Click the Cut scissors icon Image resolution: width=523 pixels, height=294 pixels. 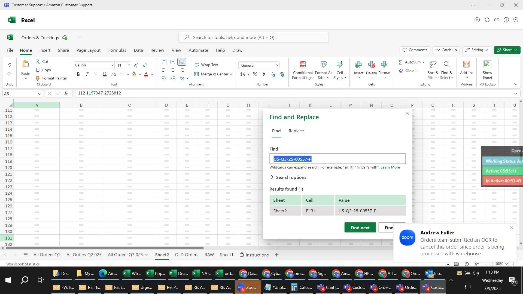point(38,62)
